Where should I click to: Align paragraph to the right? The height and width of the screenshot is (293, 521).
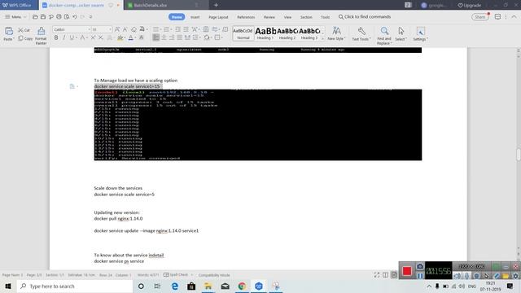pos(172,37)
